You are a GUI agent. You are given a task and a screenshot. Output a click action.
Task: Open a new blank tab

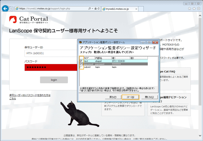pos(141,9)
